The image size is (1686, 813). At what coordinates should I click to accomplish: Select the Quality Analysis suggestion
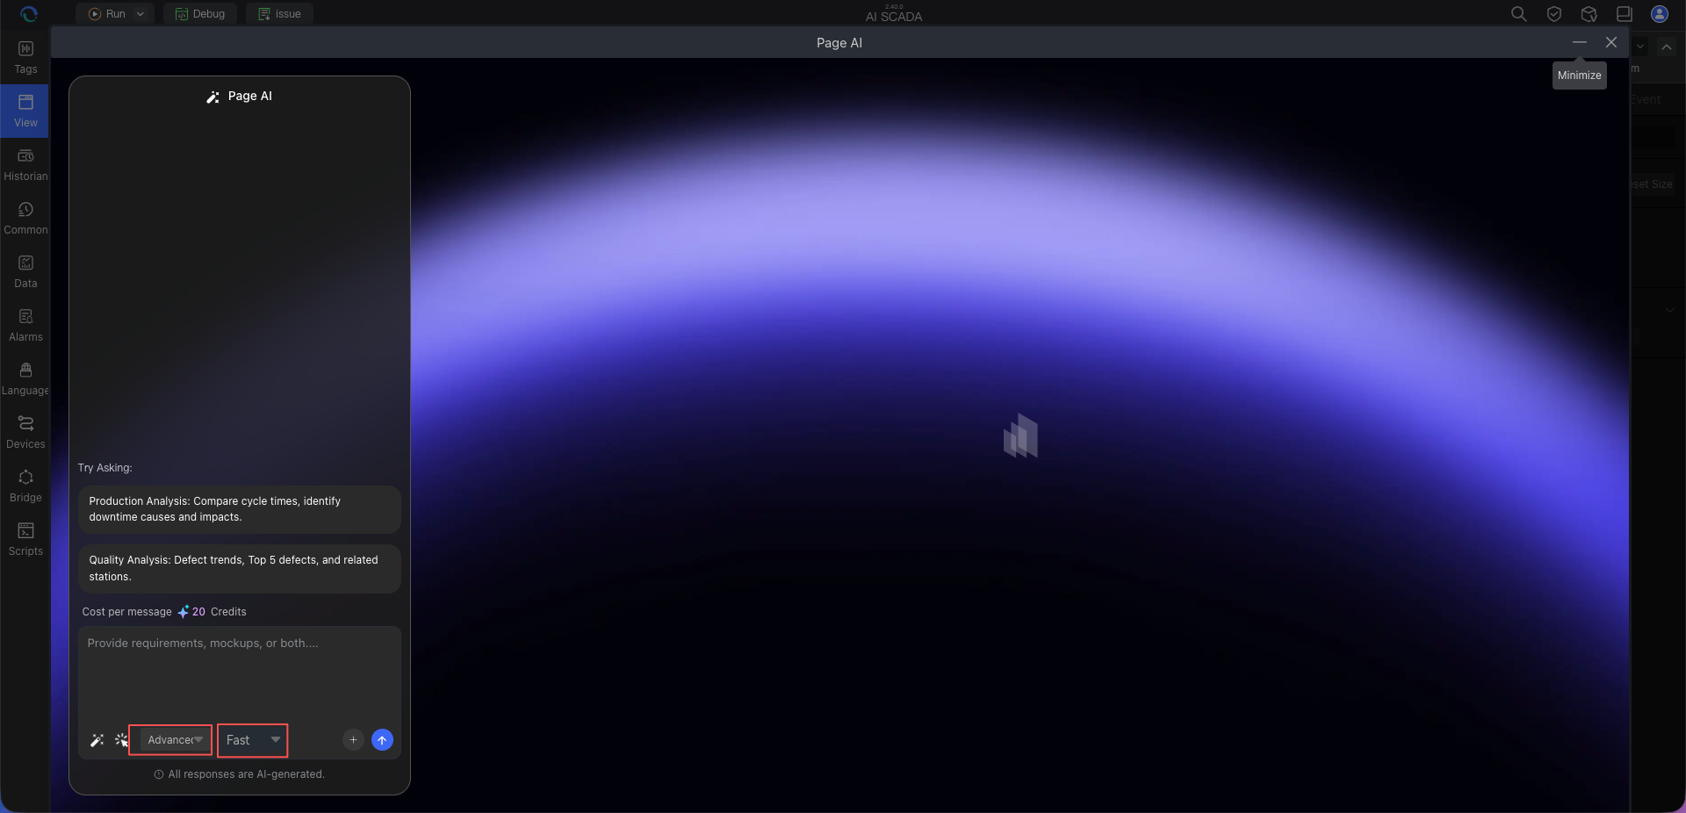coord(240,568)
